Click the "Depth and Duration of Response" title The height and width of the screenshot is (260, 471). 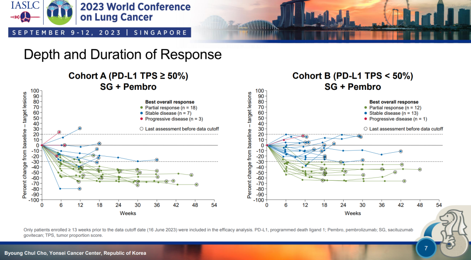click(123, 55)
